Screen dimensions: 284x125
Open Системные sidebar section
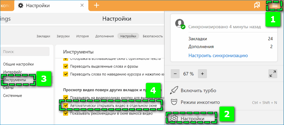[13, 95]
